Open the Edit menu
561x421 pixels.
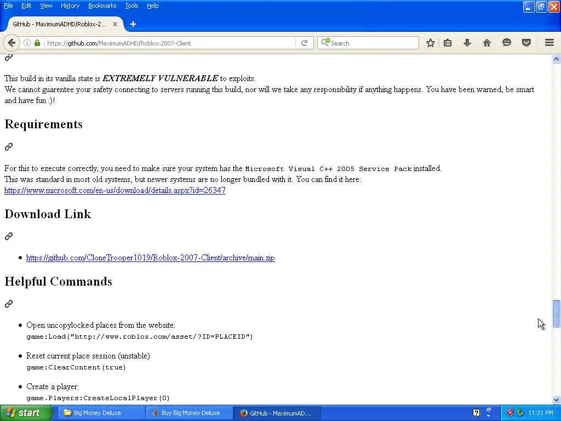[26, 5]
